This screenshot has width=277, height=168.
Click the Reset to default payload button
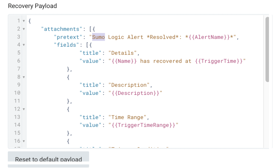[x=48, y=159]
